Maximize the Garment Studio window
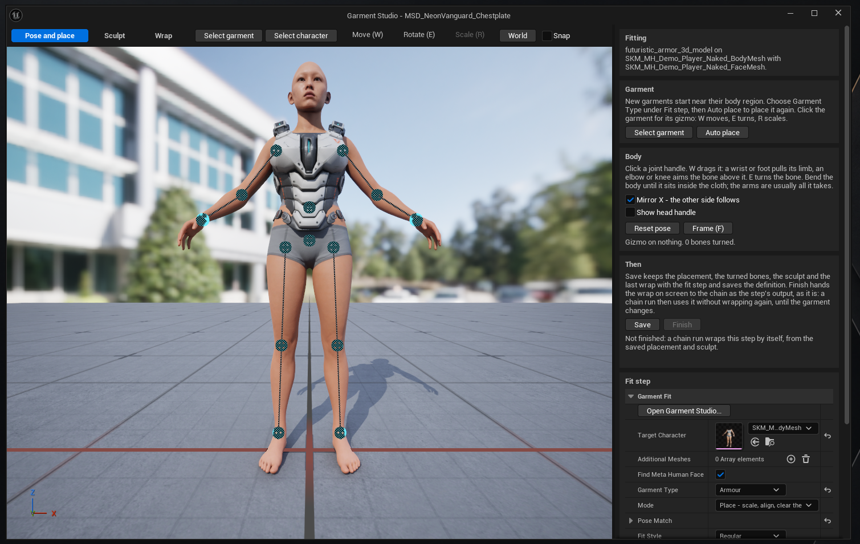The width and height of the screenshot is (860, 544). coord(814,13)
